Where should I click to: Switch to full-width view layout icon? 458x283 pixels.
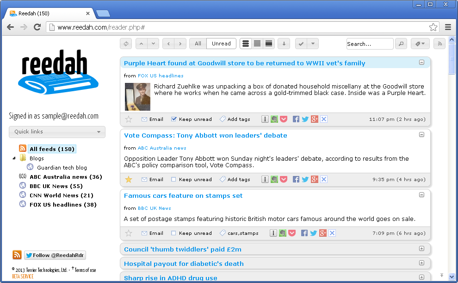269,44
